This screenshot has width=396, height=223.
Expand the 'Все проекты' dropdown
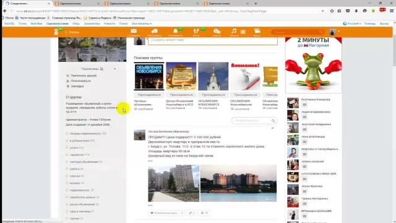coord(142,24)
